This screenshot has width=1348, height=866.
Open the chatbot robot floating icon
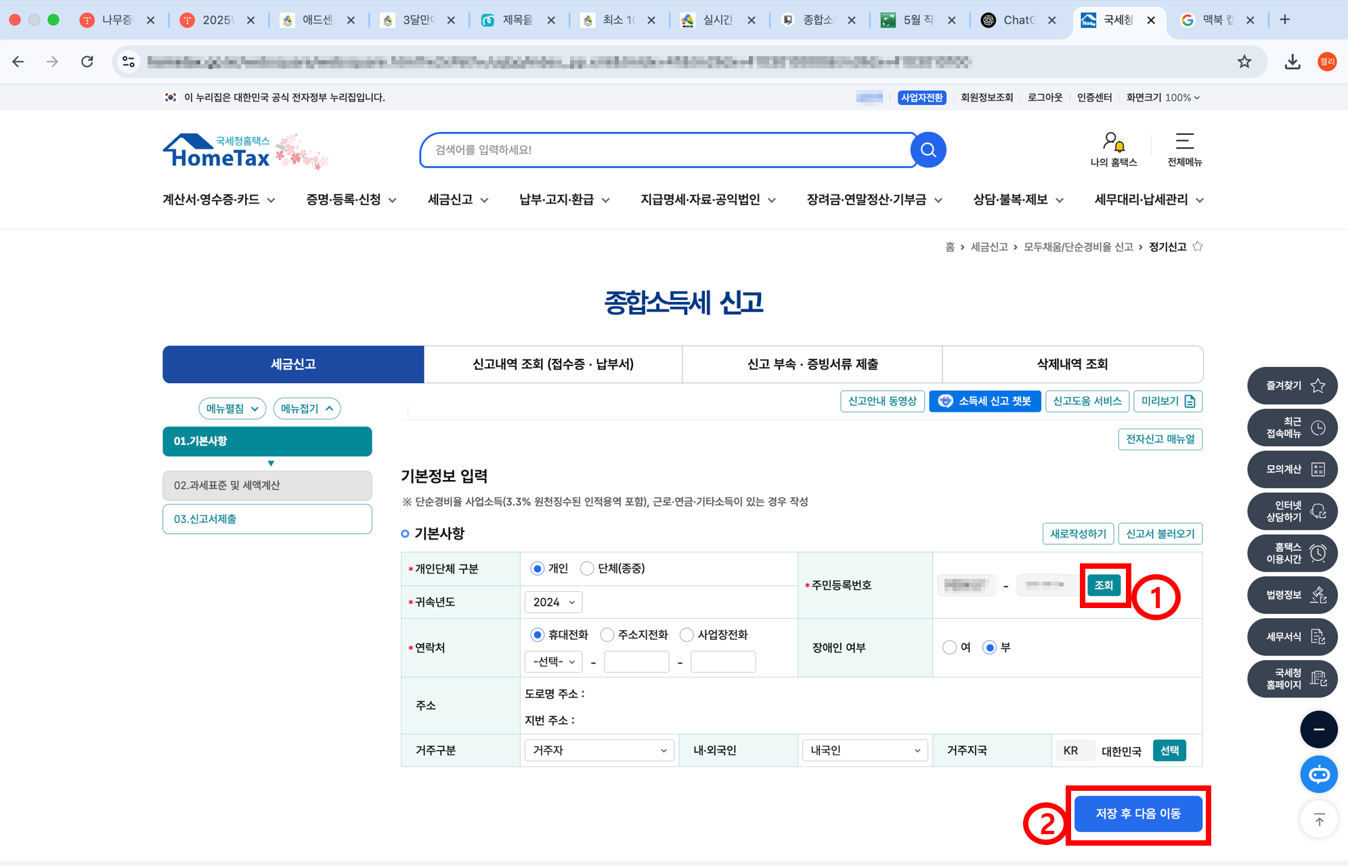pos(1318,774)
